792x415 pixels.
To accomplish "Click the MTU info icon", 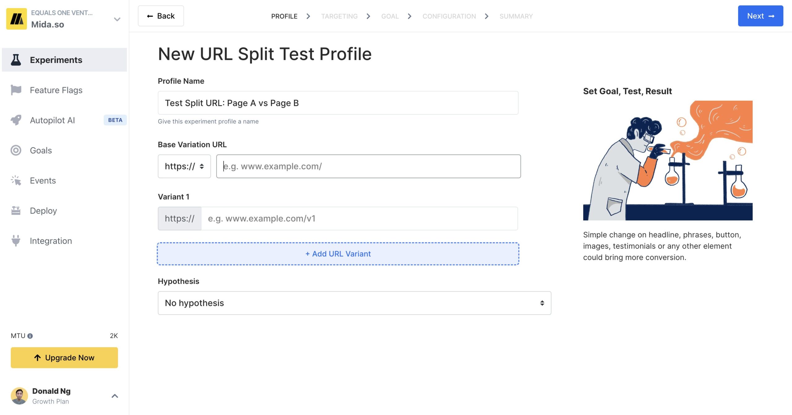I will pyautogui.click(x=30, y=336).
